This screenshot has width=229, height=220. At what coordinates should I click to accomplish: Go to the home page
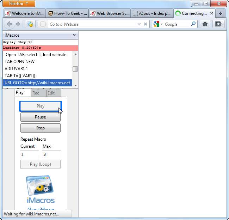tap(205, 24)
